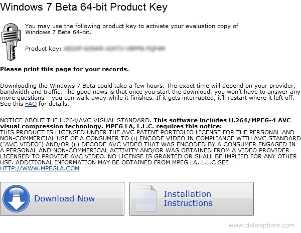Click 'Please print this page' bold text
This screenshot has height=233, width=301.
pos(64,69)
